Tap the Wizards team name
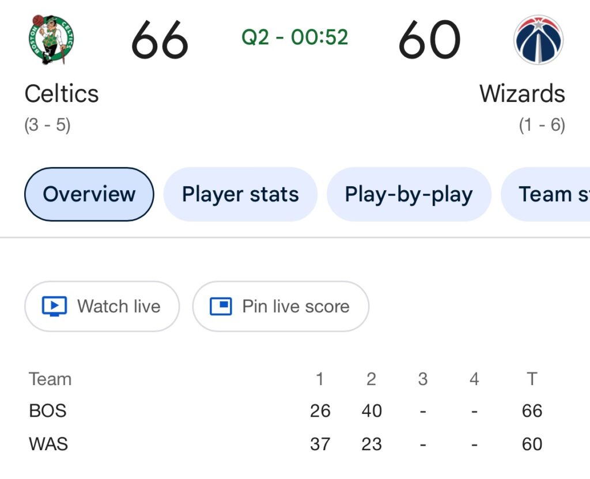This screenshot has height=479, width=590. [522, 93]
